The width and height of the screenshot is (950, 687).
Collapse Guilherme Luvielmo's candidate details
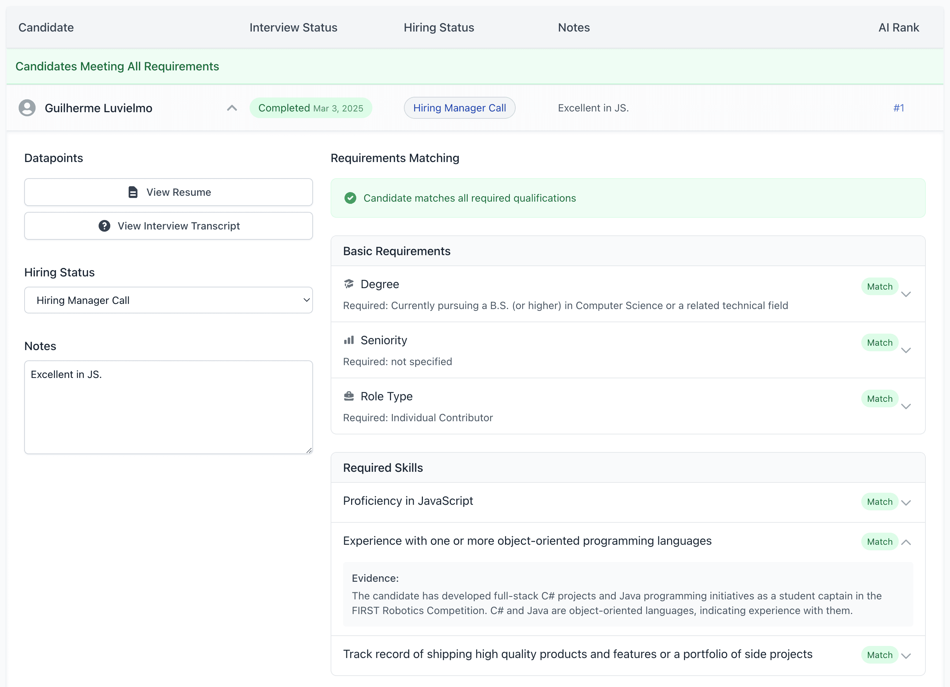232,108
